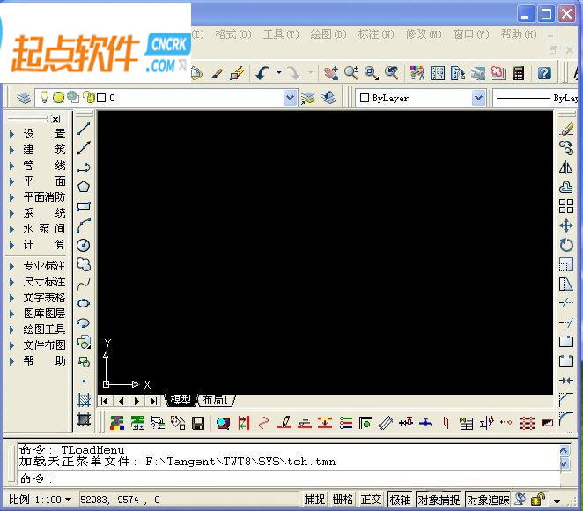Select the Circle draw tool

(x=84, y=245)
